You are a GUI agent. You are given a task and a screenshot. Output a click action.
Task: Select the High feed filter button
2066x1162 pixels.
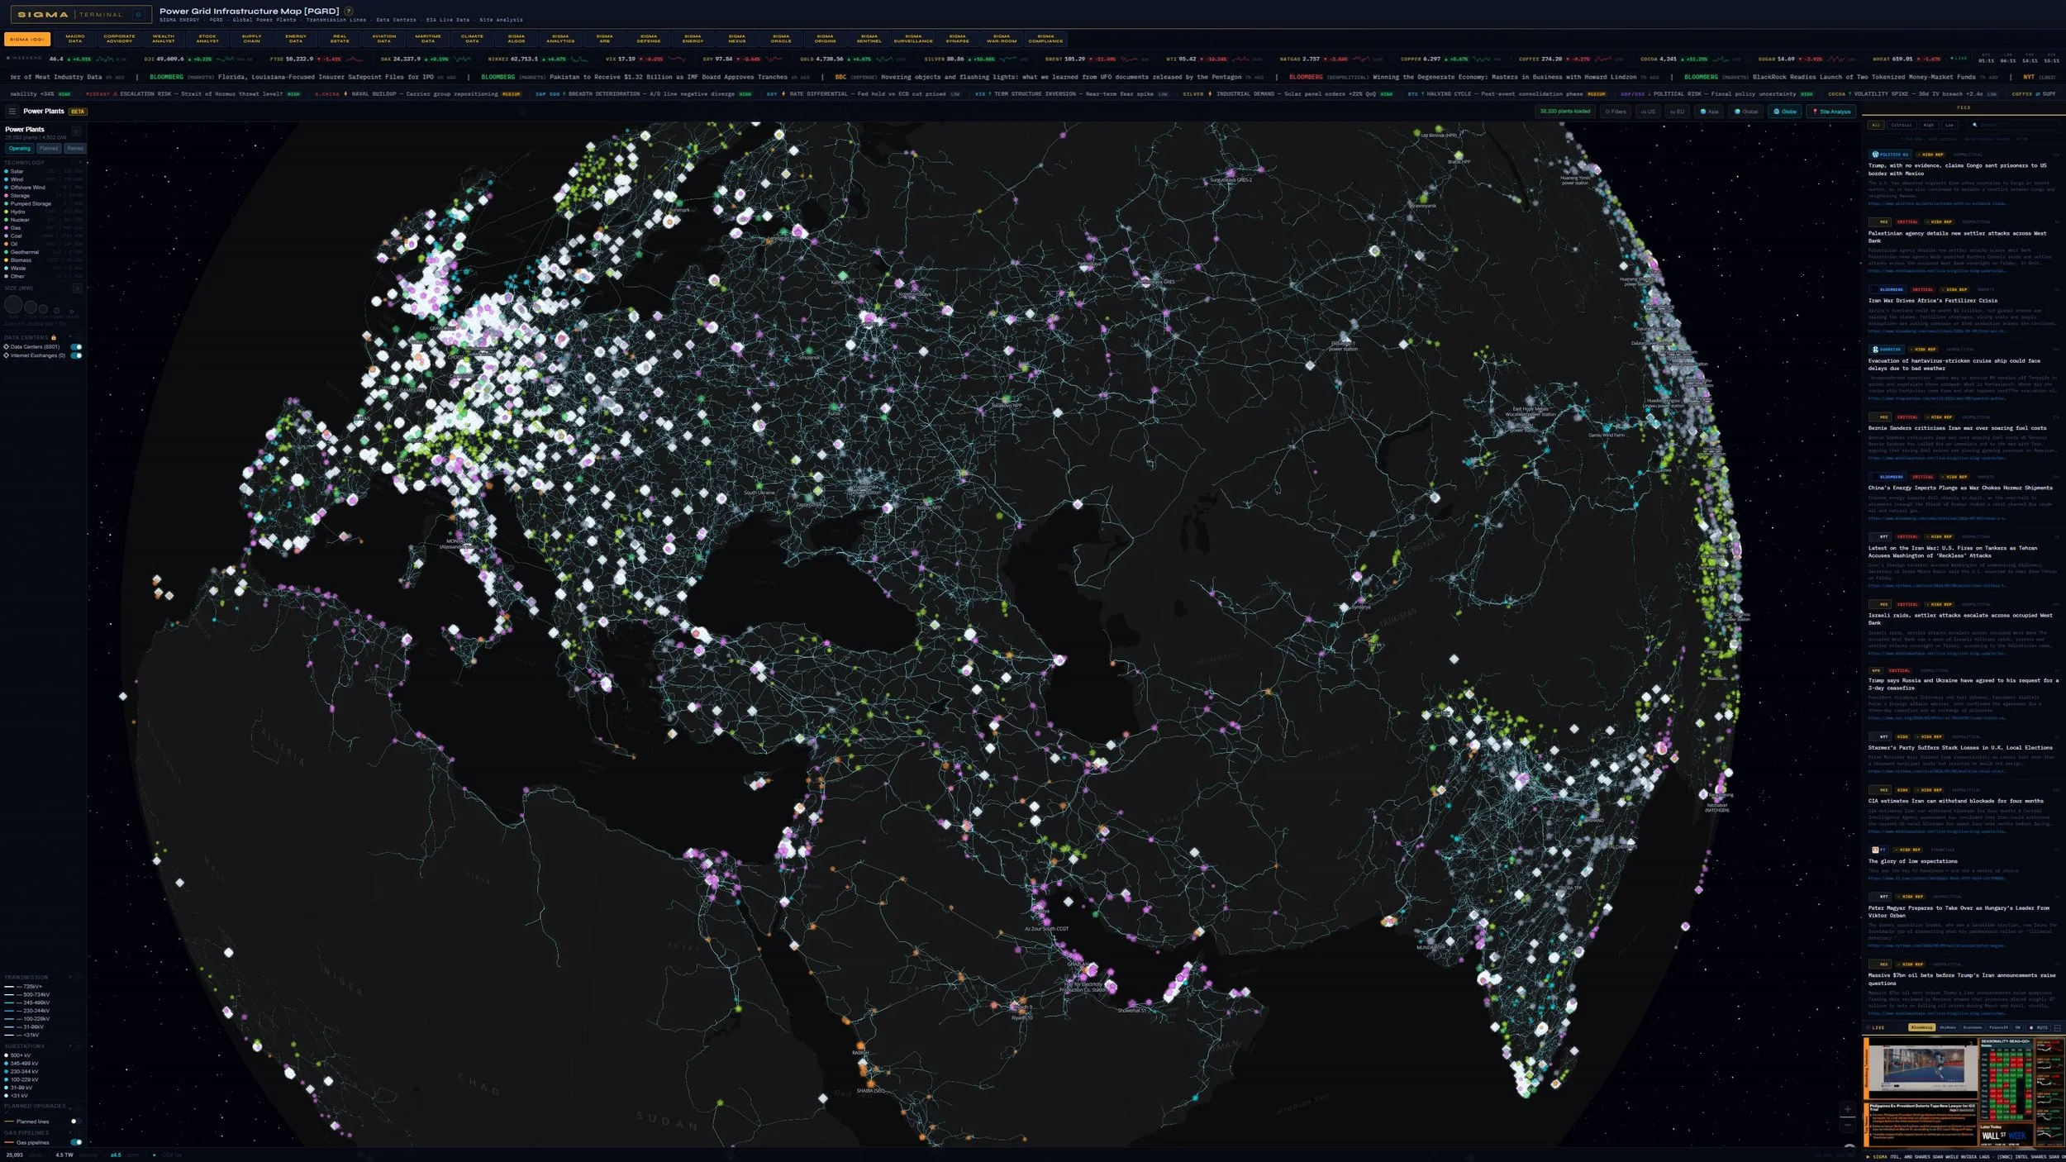point(1929,125)
